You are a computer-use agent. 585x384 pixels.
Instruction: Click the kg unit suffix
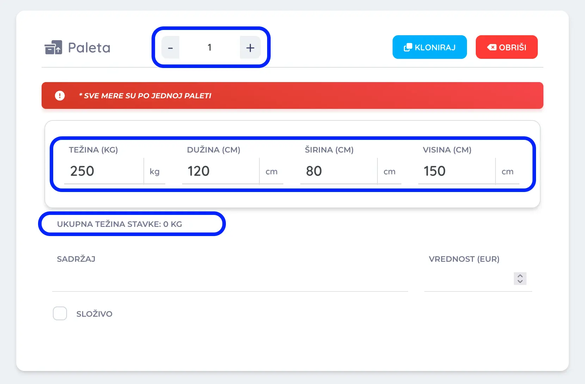155,172
